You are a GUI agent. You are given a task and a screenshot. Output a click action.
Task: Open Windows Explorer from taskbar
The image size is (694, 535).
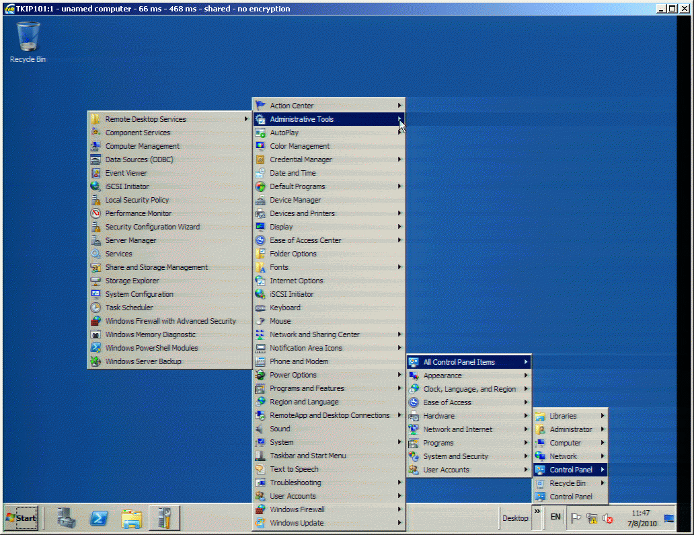132,518
